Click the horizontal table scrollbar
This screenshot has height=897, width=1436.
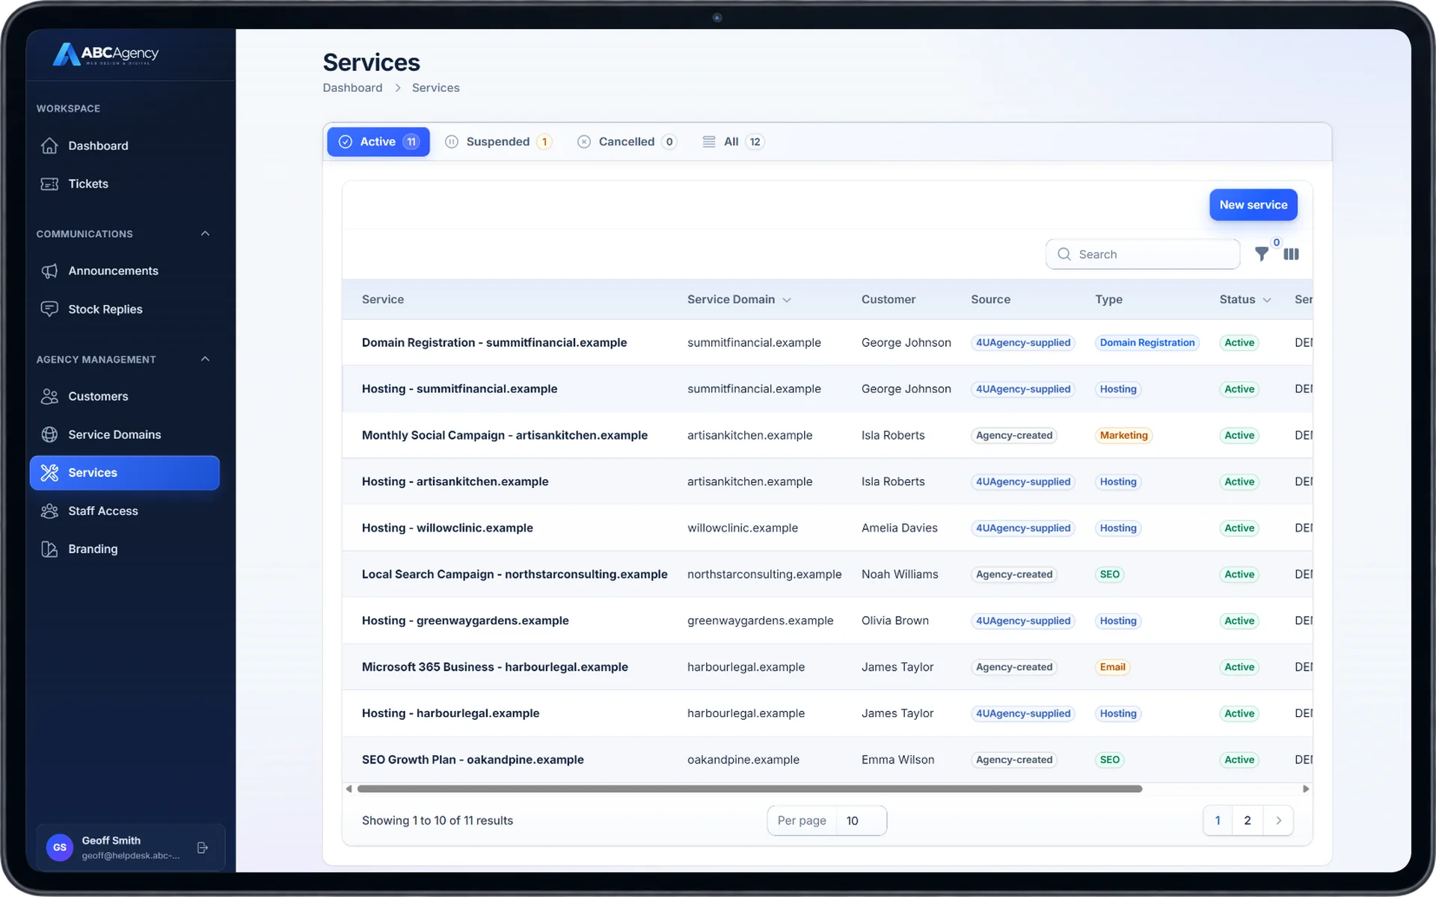coord(749,789)
